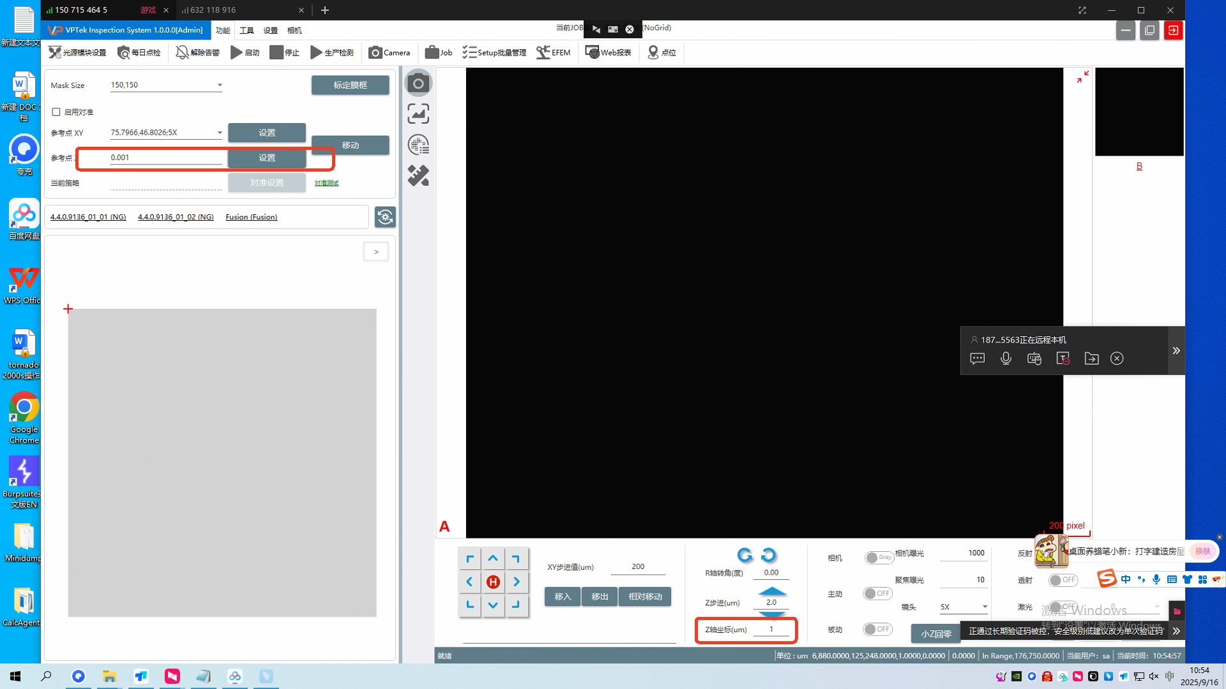Click the clockwise R-axis rotate icon
Screen dimensions: 1226x689
[769, 555]
